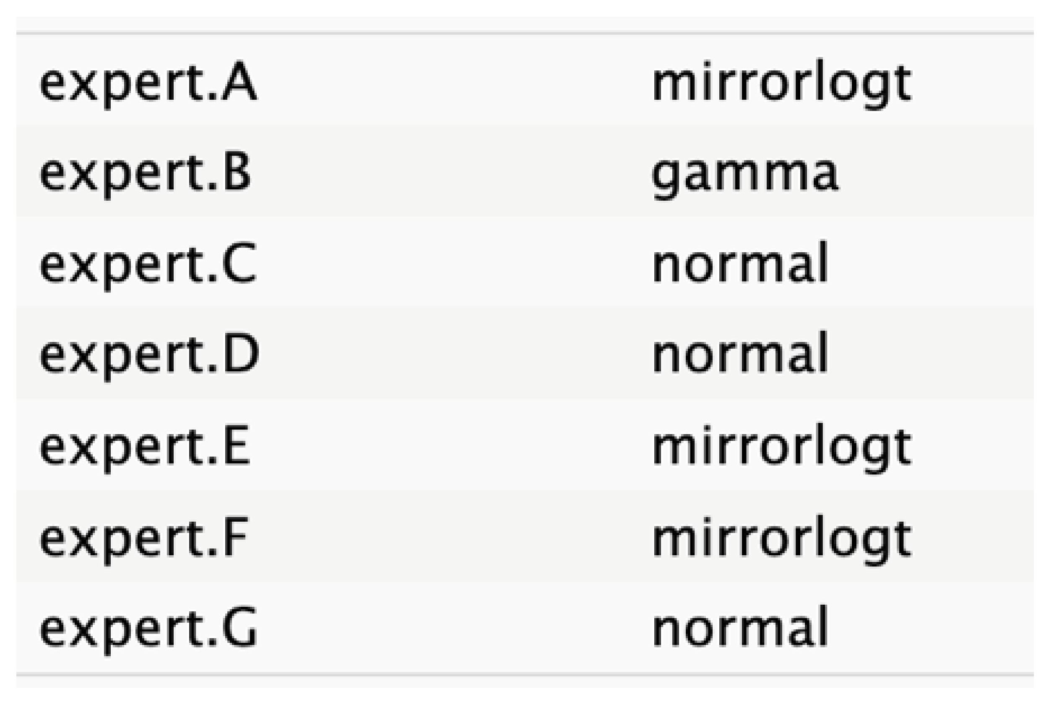Click the bottommost normal entry

coord(739,629)
